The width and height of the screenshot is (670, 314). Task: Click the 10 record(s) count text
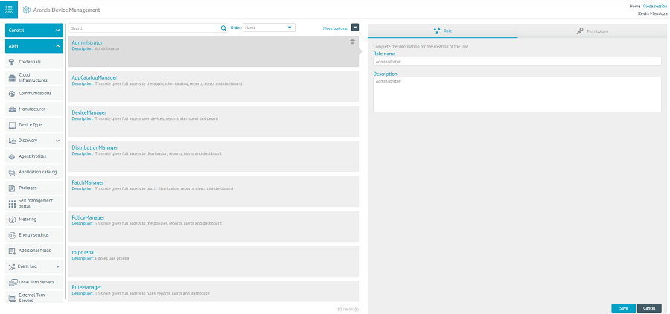coord(348,309)
